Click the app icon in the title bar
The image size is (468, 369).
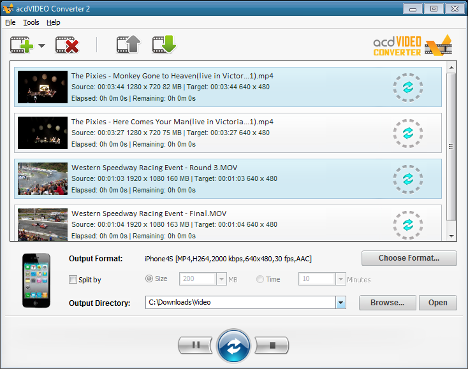coord(8,9)
